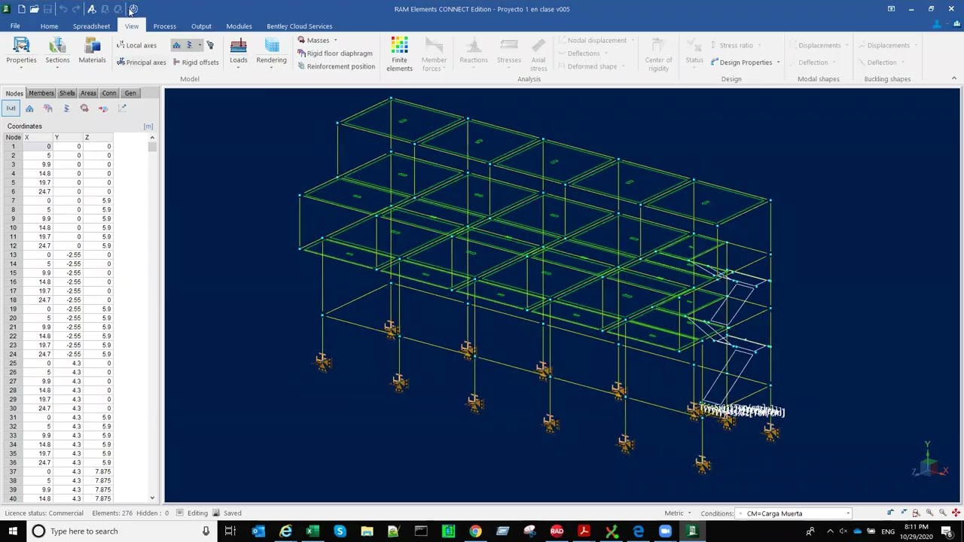Select the node masses tool icon
Image resolution: width=964 pixels, height=542 pixels.
[84, 108]
